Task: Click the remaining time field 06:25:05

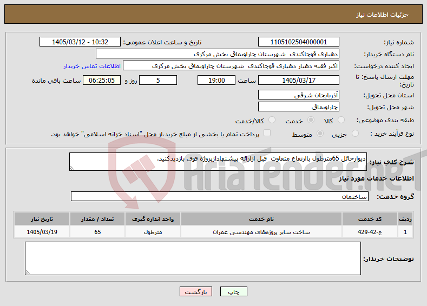Action: pos(102,80)
